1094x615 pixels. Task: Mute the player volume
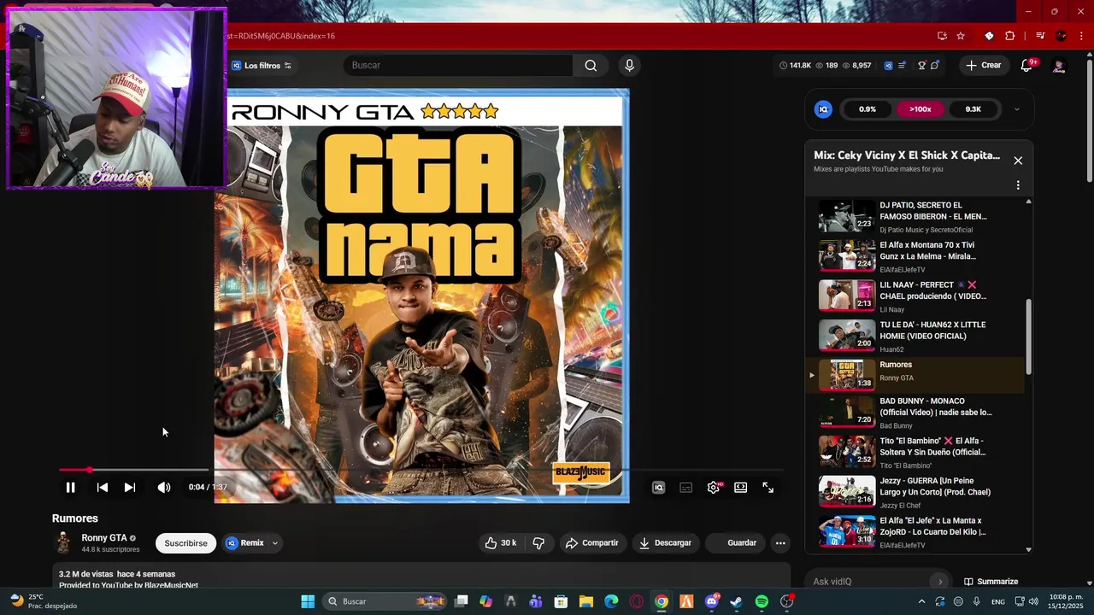tap(164, 487)
